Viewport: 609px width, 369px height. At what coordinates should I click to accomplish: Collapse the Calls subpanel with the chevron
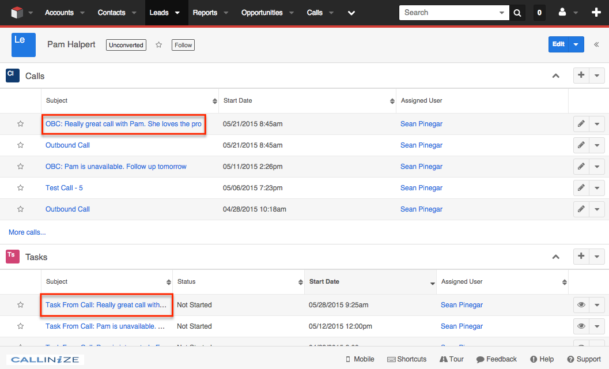(556, 76)
